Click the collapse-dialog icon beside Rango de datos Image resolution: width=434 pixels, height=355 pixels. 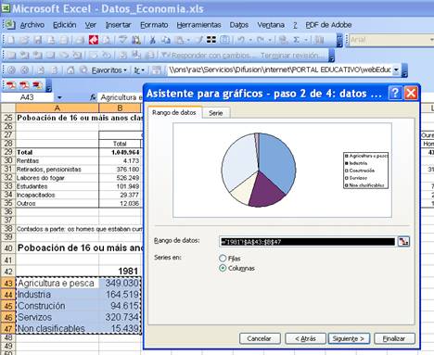(x=403, y=242)
